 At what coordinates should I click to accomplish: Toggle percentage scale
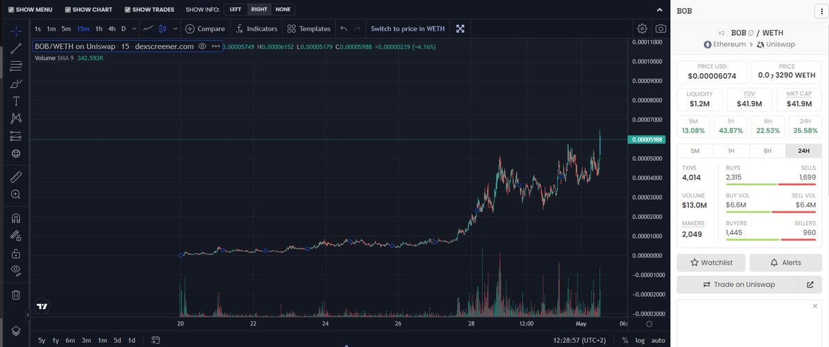tap(625, 340)
